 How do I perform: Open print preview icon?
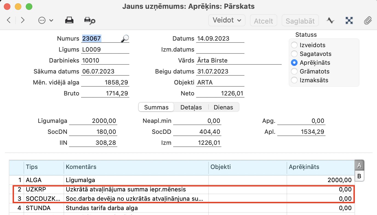90,21
